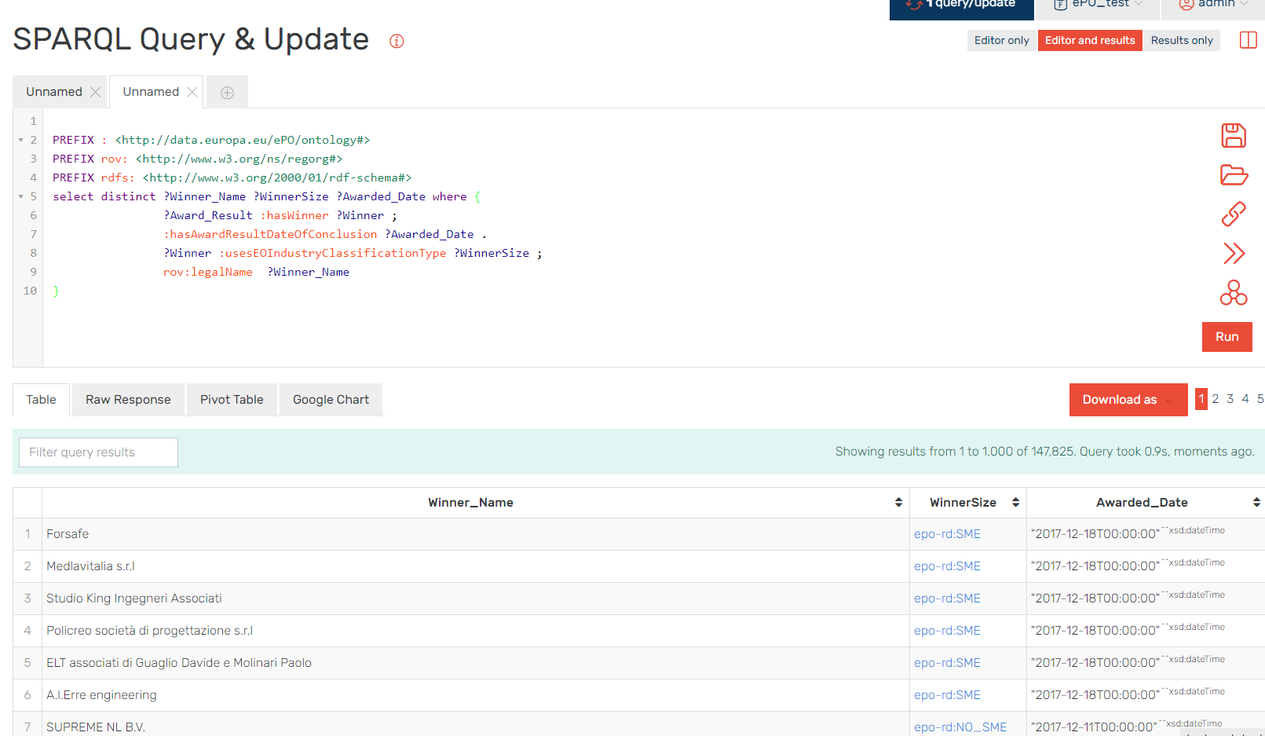Select Results only view mode
This screenshot has width=1265, height=736.
1182,40
